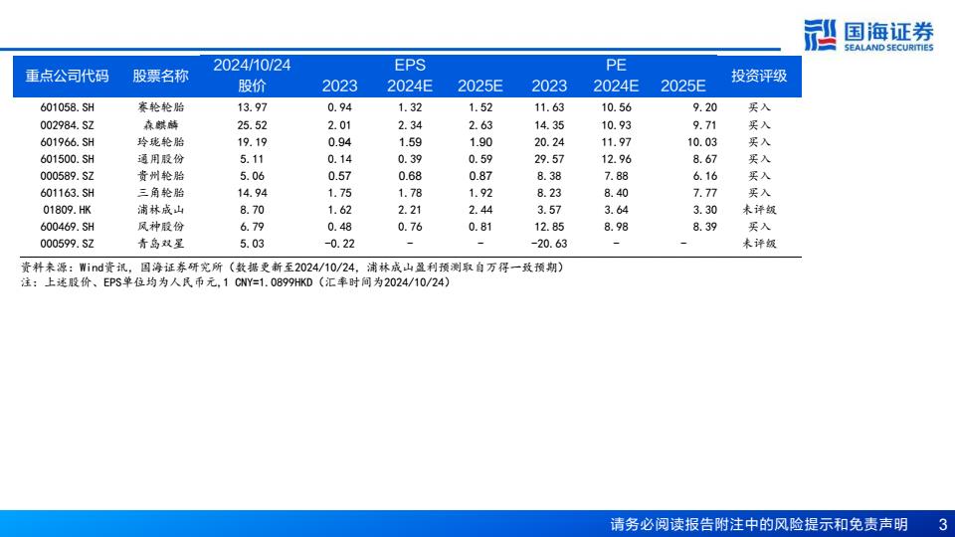The image size is (955, 537).
Task: Click the 股价 column header
Action: (x=252, y=86)
